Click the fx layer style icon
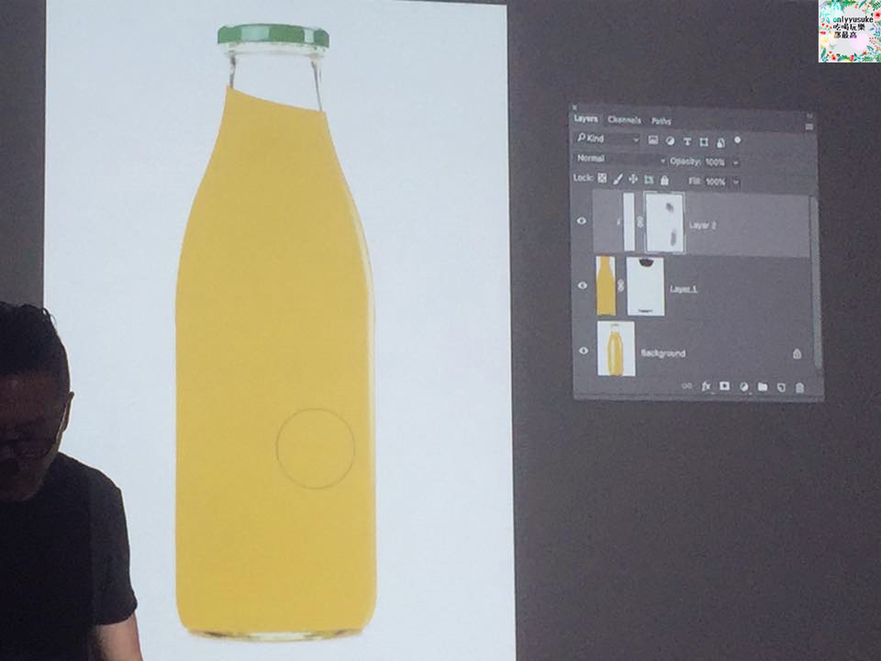The height and width of the screenshot is (661, 881). pyautogui.click(x=707, y=387)
